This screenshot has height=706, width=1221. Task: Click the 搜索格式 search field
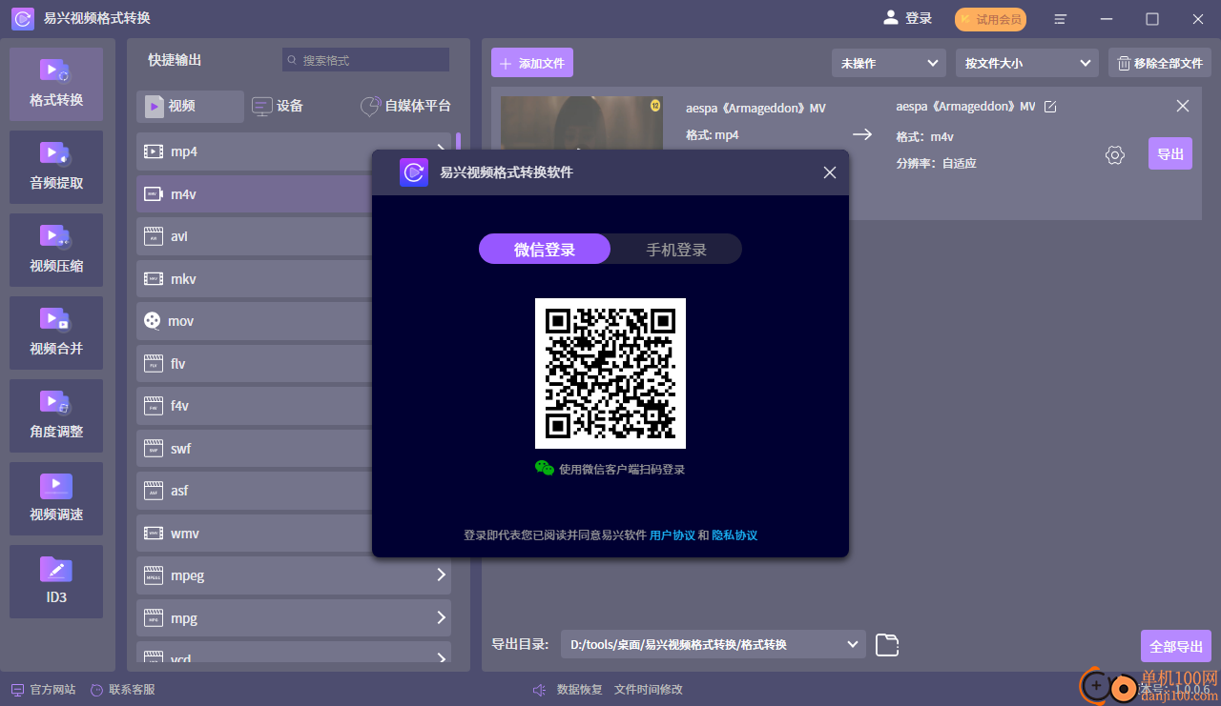click(x=365, y=60)
